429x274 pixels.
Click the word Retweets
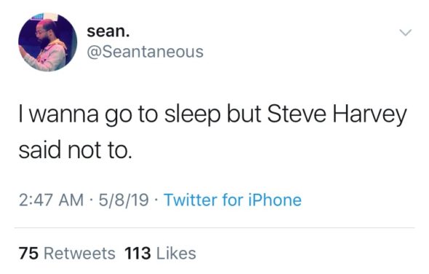(79, 253)
